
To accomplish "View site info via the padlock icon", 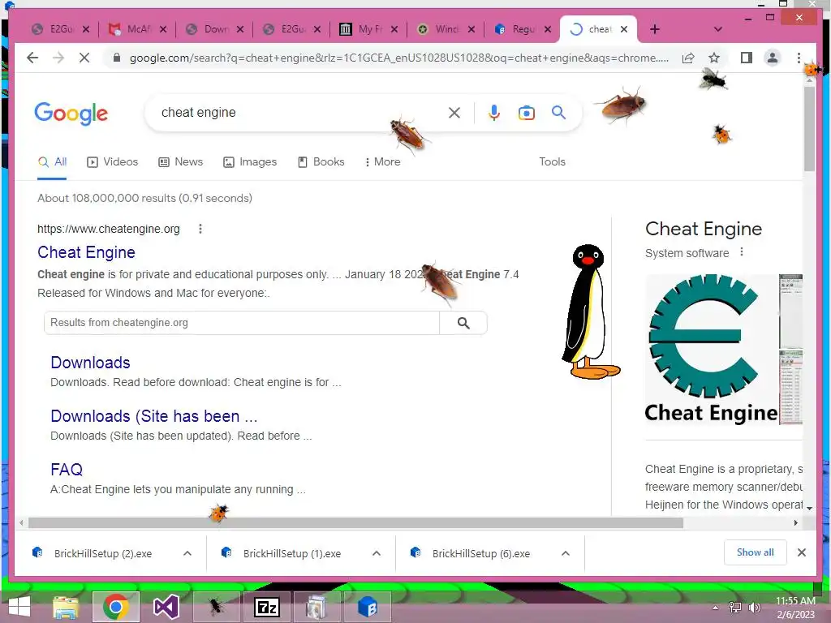I will pyautogui.click(x=117, y=58).
